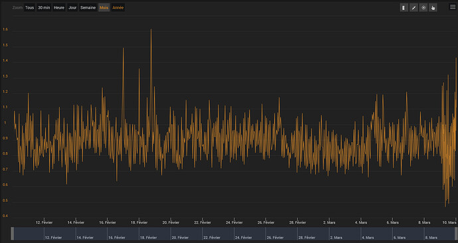Click 12. Février in the navigator strip

pos(54,238)
